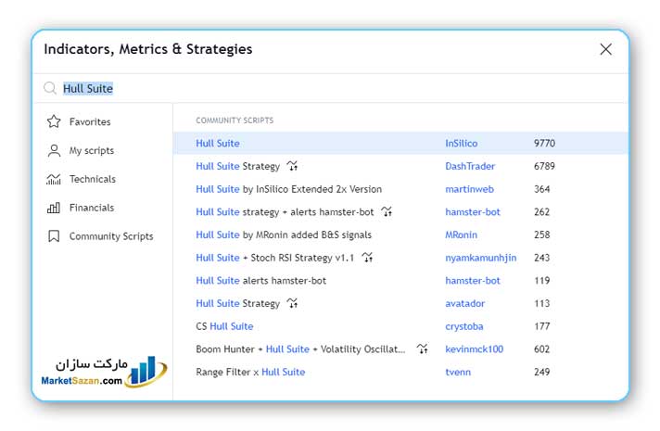Open author profile crystoba
Image resolution: width=660 pixels, height=431 pixels.
tap(463, 326)
